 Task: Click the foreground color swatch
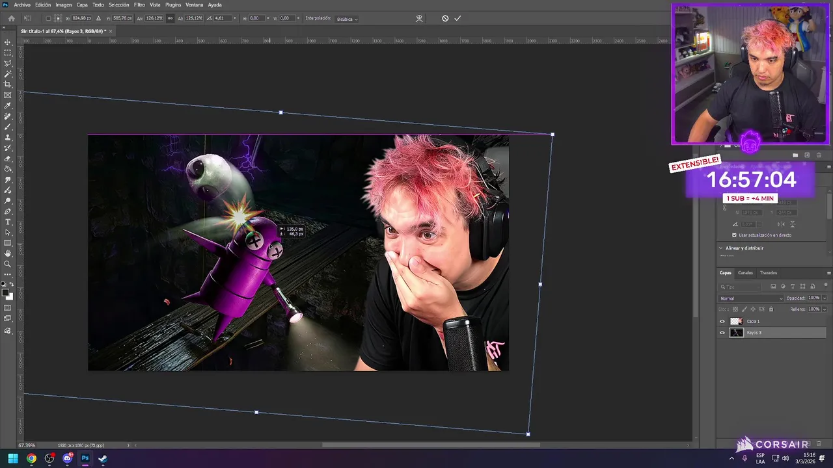[x=7, y=294]
